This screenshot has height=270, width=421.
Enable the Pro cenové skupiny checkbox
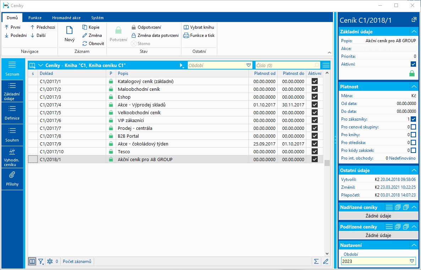pyautogui.click(x=413, y=127)
